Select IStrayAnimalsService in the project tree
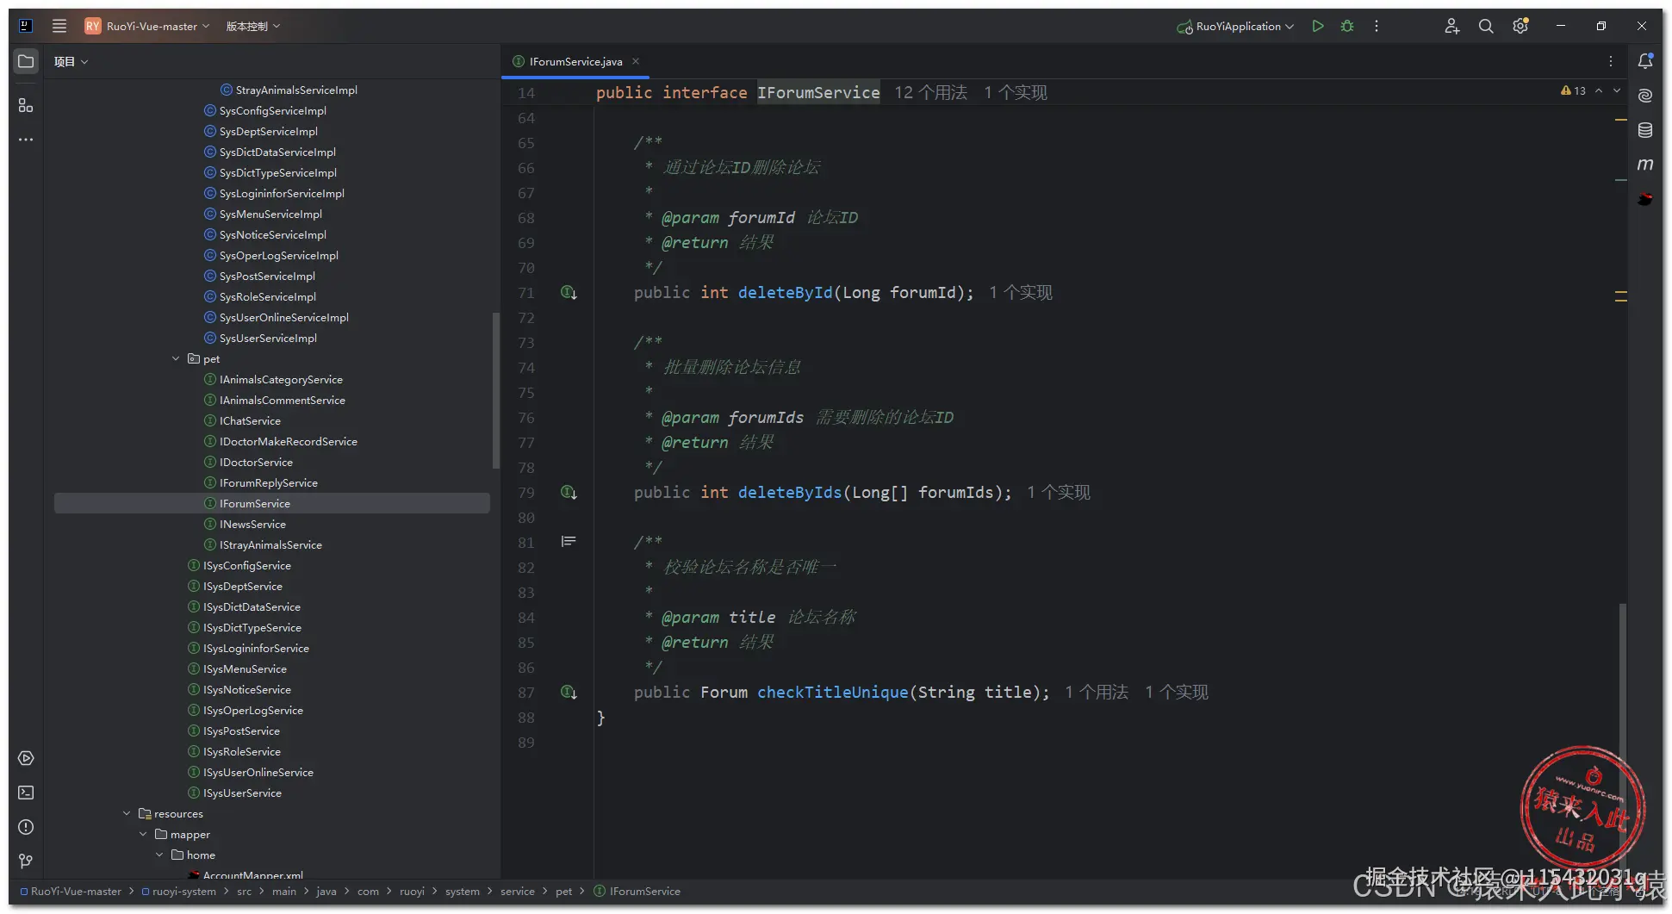This screenshot has width=1672, height=914. pyautogui.click(x=270, y=544)
